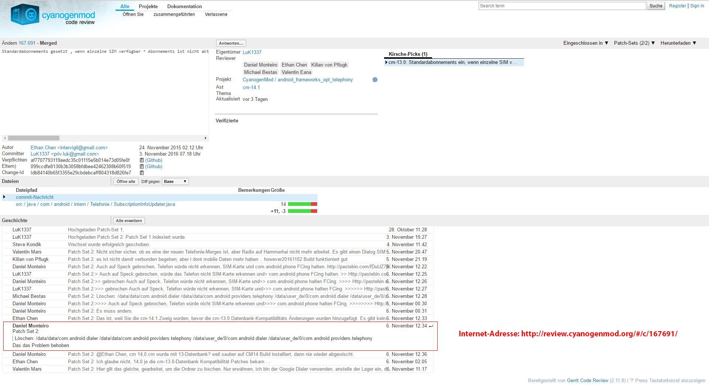Open the Projekte menu
The height and width of the screenshot is (391, 709).
pos(148,7)
